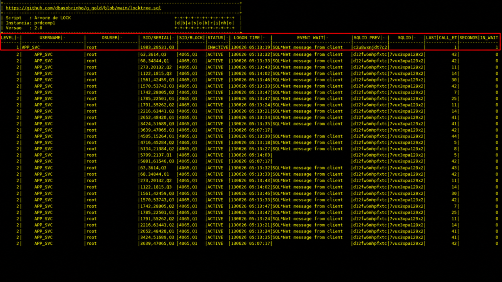Select CALL_ET value 8 in row 5134,21384,Q2
Screen dimensions: 502x282
[x=455, y=149]
